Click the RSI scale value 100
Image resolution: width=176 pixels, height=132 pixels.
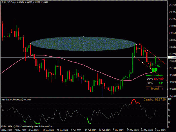(x=170, y=99)
